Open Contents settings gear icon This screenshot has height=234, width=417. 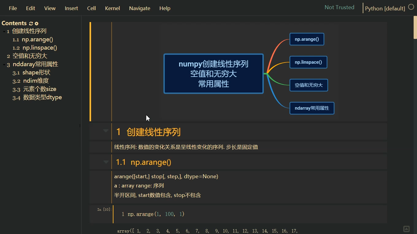click(x=36, y=24)
